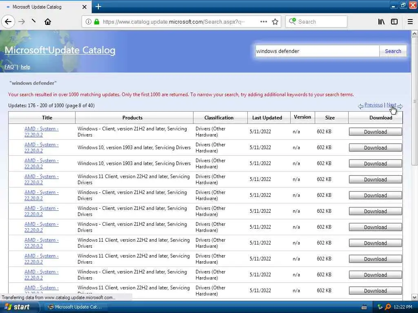Click the magnifier tray icon
This screenshot has width=418, height=313.
point(388,307)
